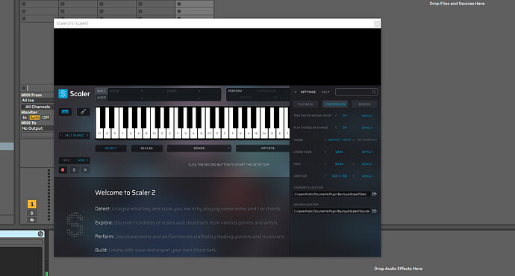Expand the Songs list arrow

coord(228,148)
